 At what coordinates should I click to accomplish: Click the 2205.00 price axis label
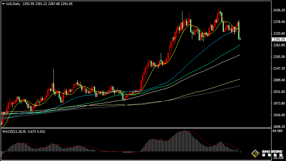(278, 57)
